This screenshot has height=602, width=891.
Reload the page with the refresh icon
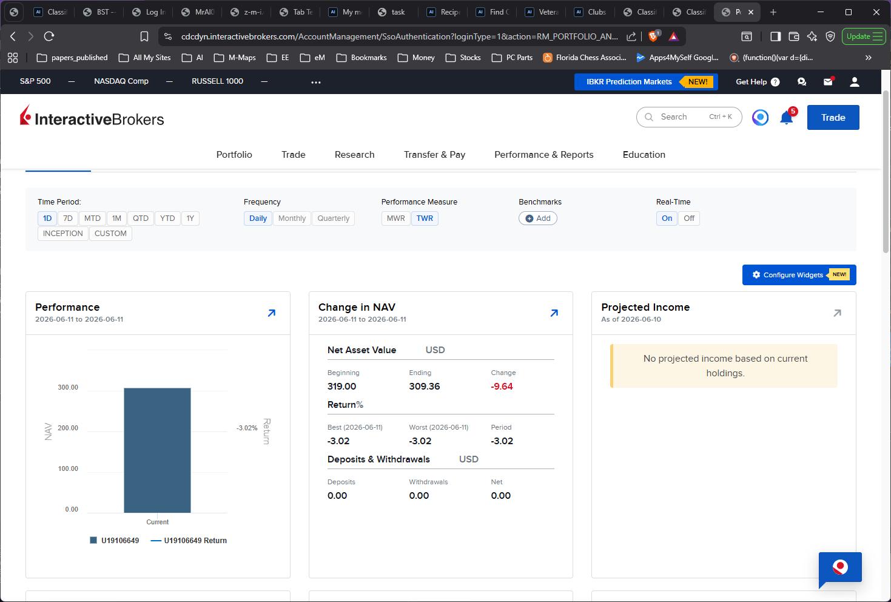click(x=49, y=36)
